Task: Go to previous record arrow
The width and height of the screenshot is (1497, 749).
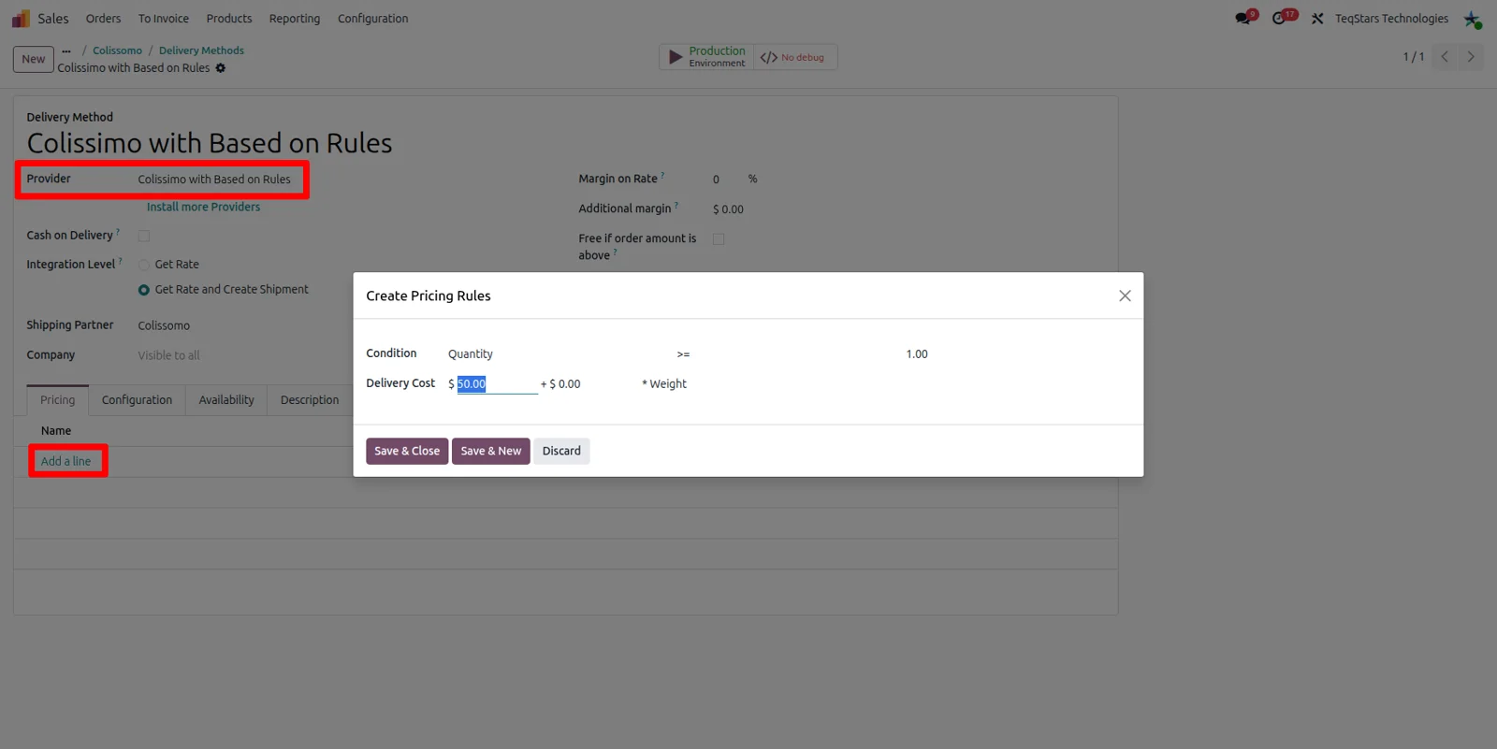Action: (x=1445, y=57)
